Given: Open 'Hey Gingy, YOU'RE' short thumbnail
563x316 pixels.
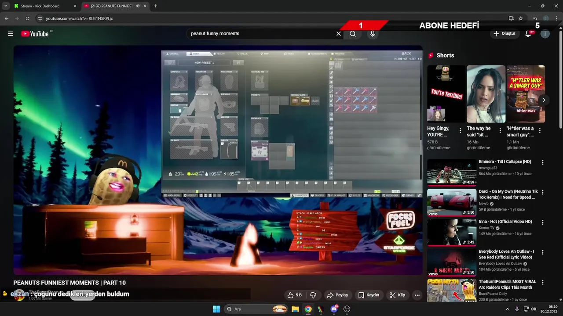Looking at the screenshot, I should (446, 94).
